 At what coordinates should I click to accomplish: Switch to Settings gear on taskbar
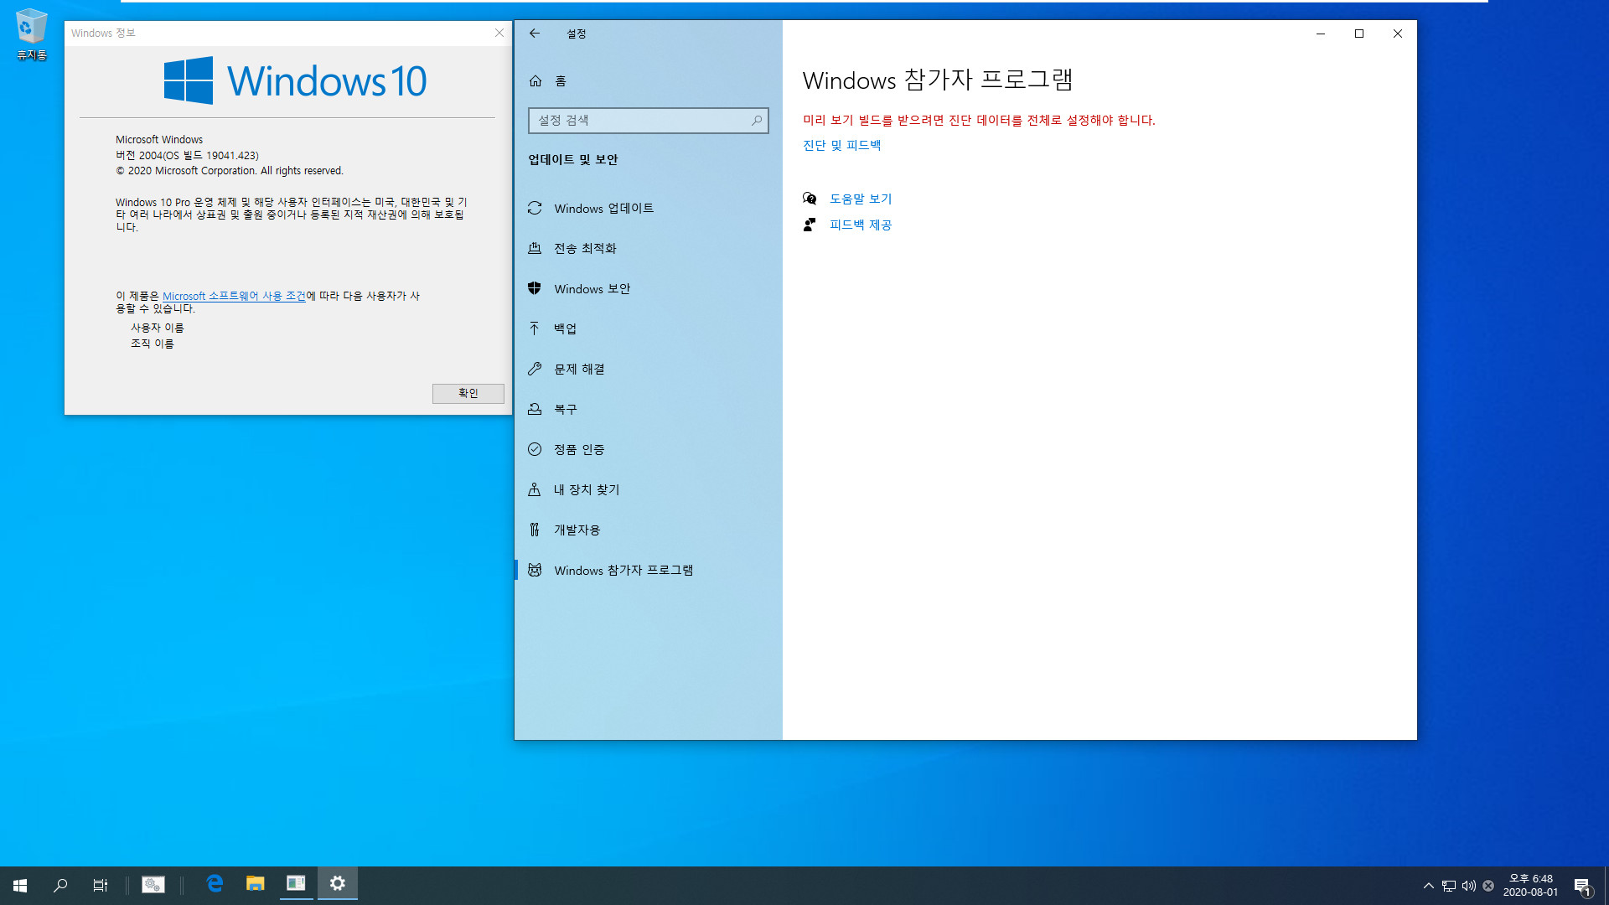(x=338, y=884)
